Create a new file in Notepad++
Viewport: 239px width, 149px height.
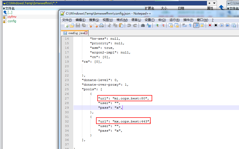tap(66, 25)
